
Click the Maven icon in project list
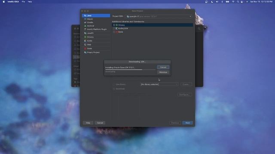click(x=85, y=19)
